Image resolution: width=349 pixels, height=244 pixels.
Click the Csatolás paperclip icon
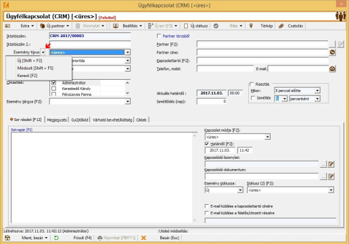click(281, 26)
